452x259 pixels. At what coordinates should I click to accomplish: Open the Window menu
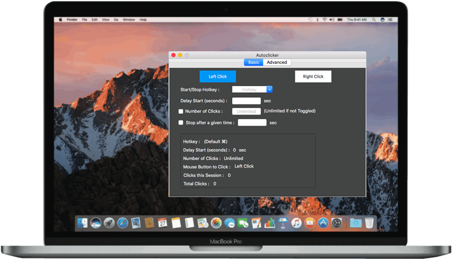129,19
